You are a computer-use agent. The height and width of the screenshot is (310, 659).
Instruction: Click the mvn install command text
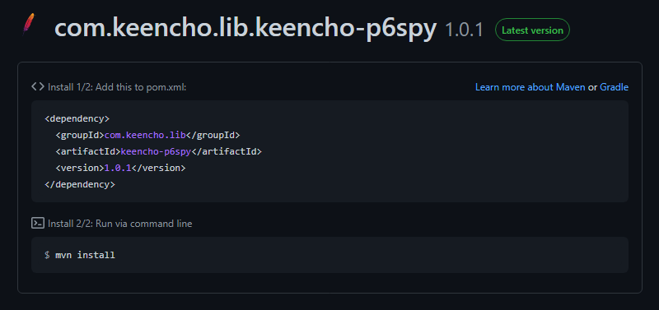click(85, 255)
